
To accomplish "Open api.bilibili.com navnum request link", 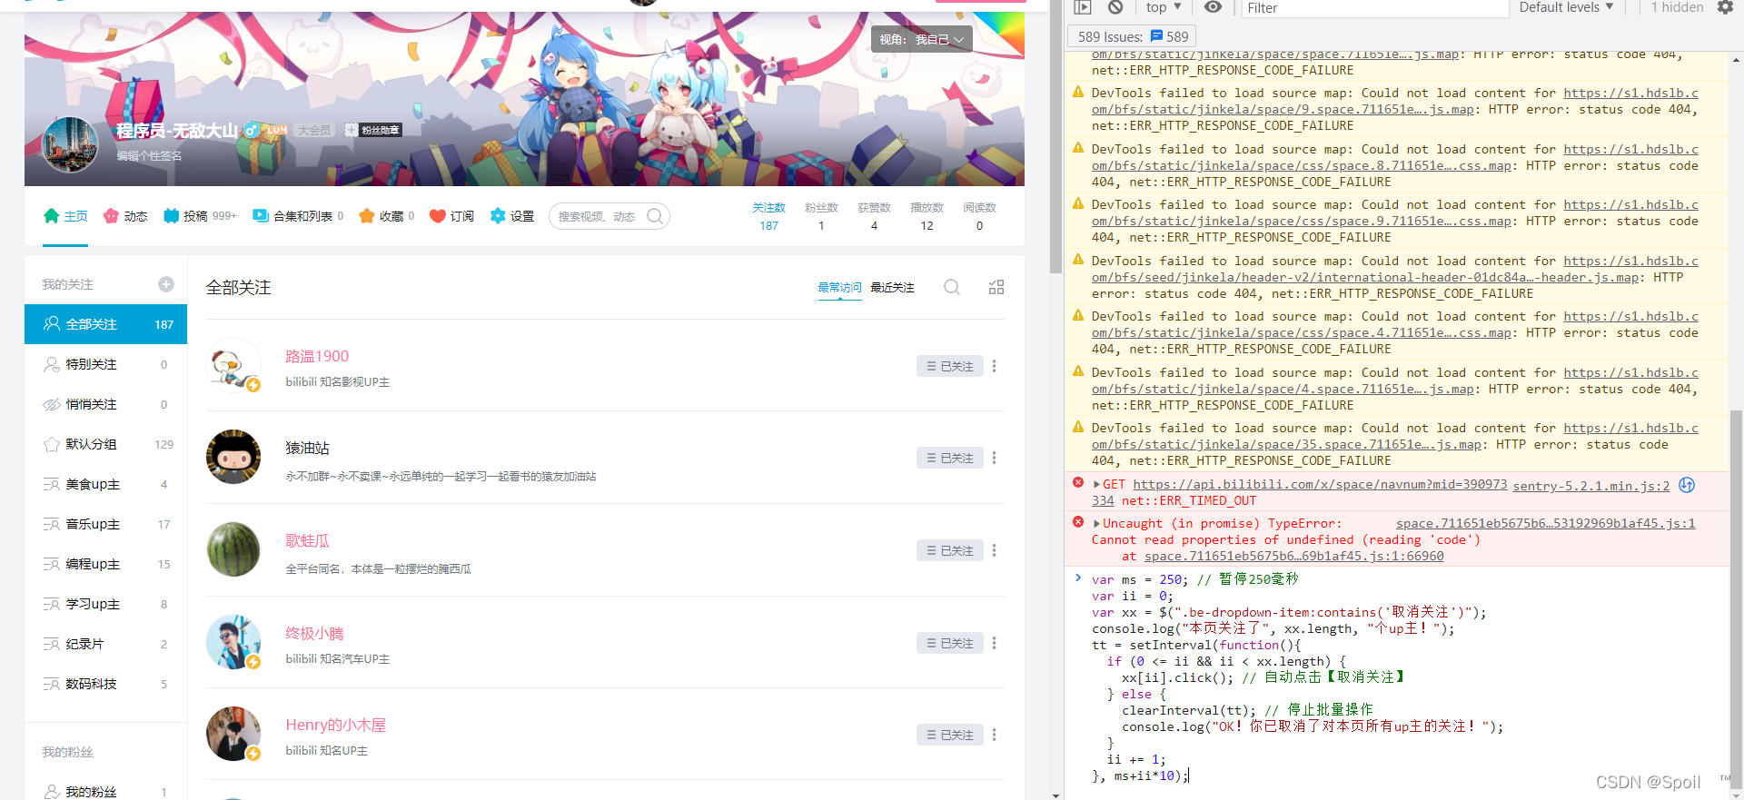I will (x=1320, y=485).
